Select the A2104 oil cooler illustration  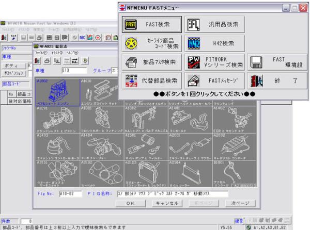pos(191,174)
